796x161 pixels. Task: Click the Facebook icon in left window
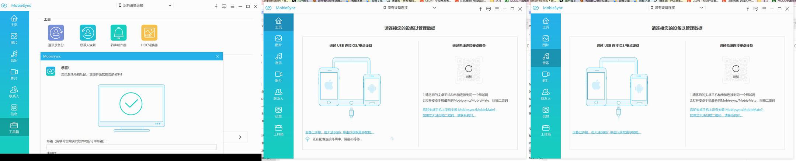(x=216, y=6)
